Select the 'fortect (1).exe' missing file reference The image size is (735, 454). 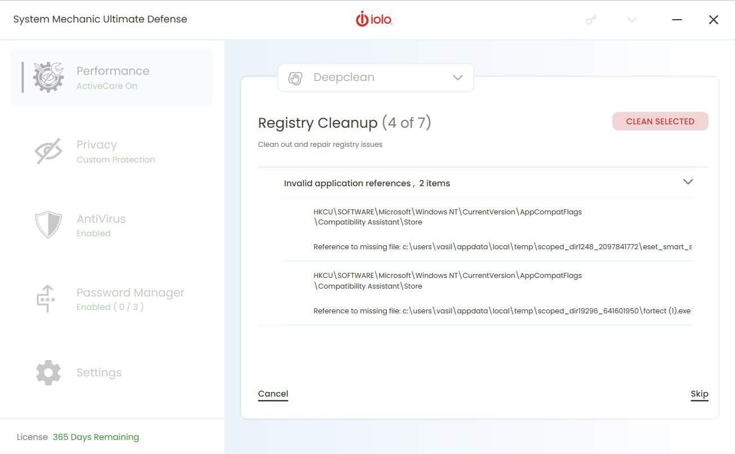pyautogui.click(x=502, y=311)
